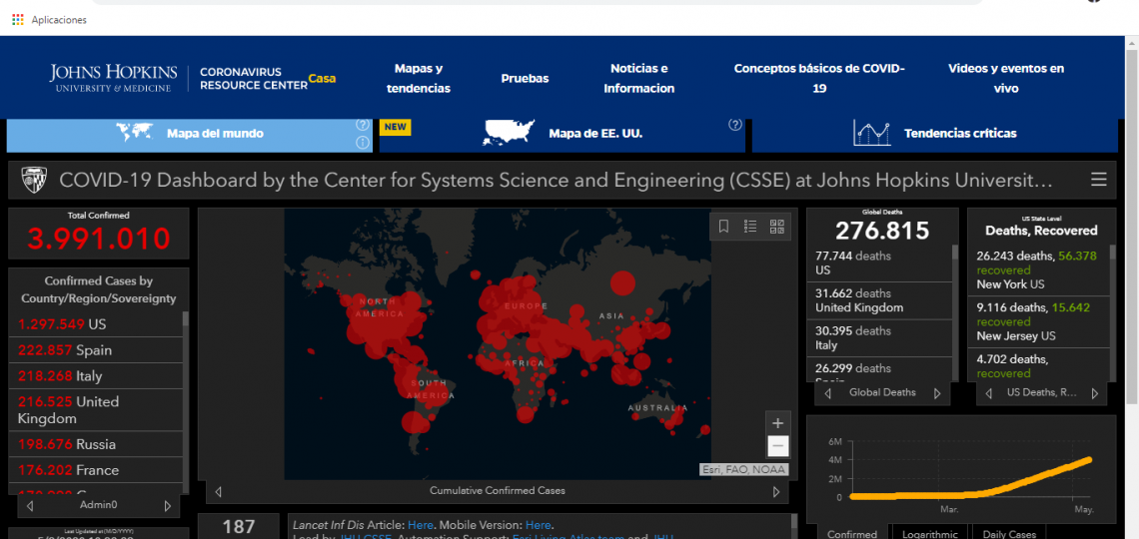Click the large red circle over Russia on map
Image resolution: width=1139 pixels, height=539 pixels.
pos(622,282)
